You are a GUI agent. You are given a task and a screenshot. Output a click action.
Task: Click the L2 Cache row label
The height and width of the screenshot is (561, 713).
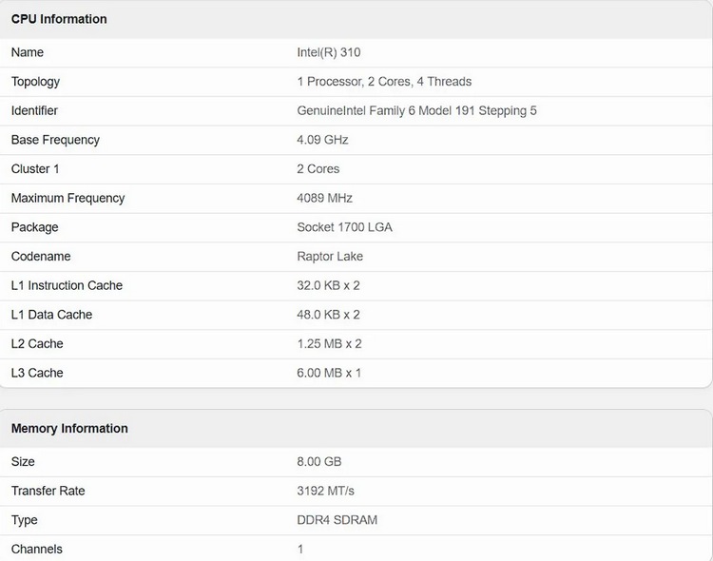tap(37, 344)
